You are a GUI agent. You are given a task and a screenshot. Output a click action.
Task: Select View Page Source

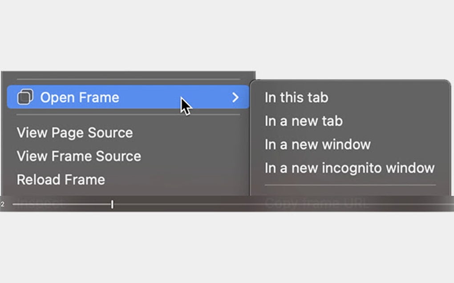click(x=74, y=132)
